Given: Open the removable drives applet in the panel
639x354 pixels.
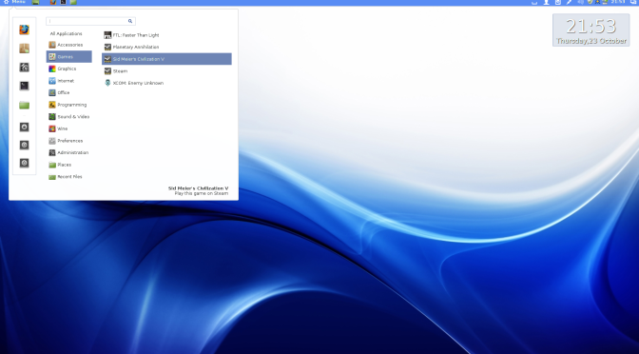Looking at the screenshot, I should click(558, 2).
